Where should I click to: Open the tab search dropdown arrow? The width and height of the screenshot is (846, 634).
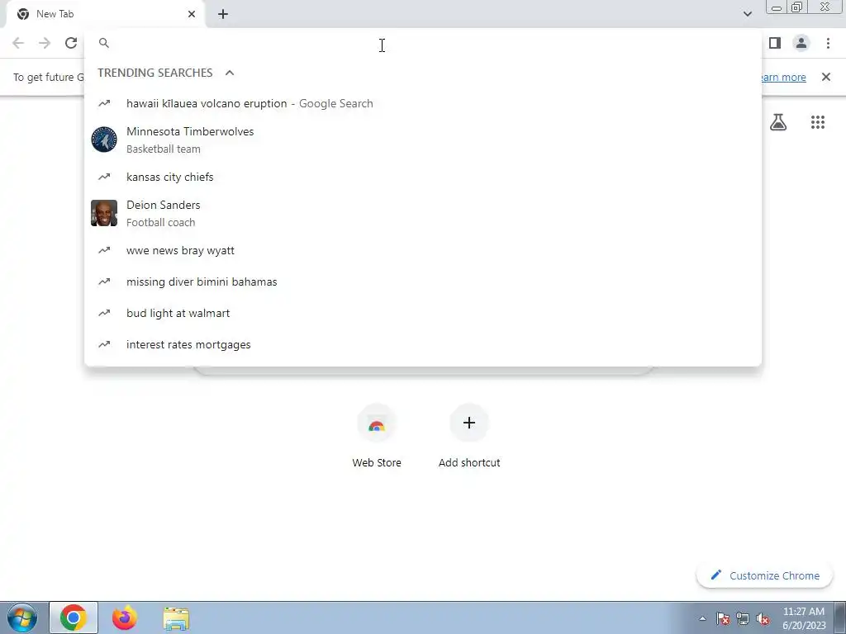[x=747, y=14]
